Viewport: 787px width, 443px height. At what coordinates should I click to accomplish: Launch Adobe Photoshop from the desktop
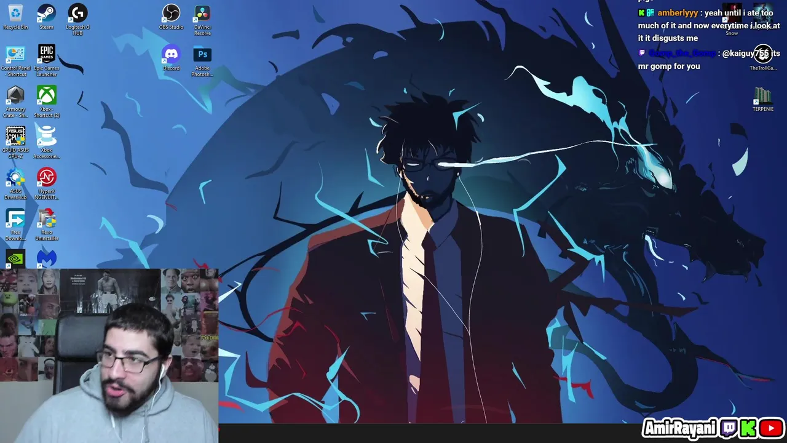pyautogui.click(x=202, y=60)
